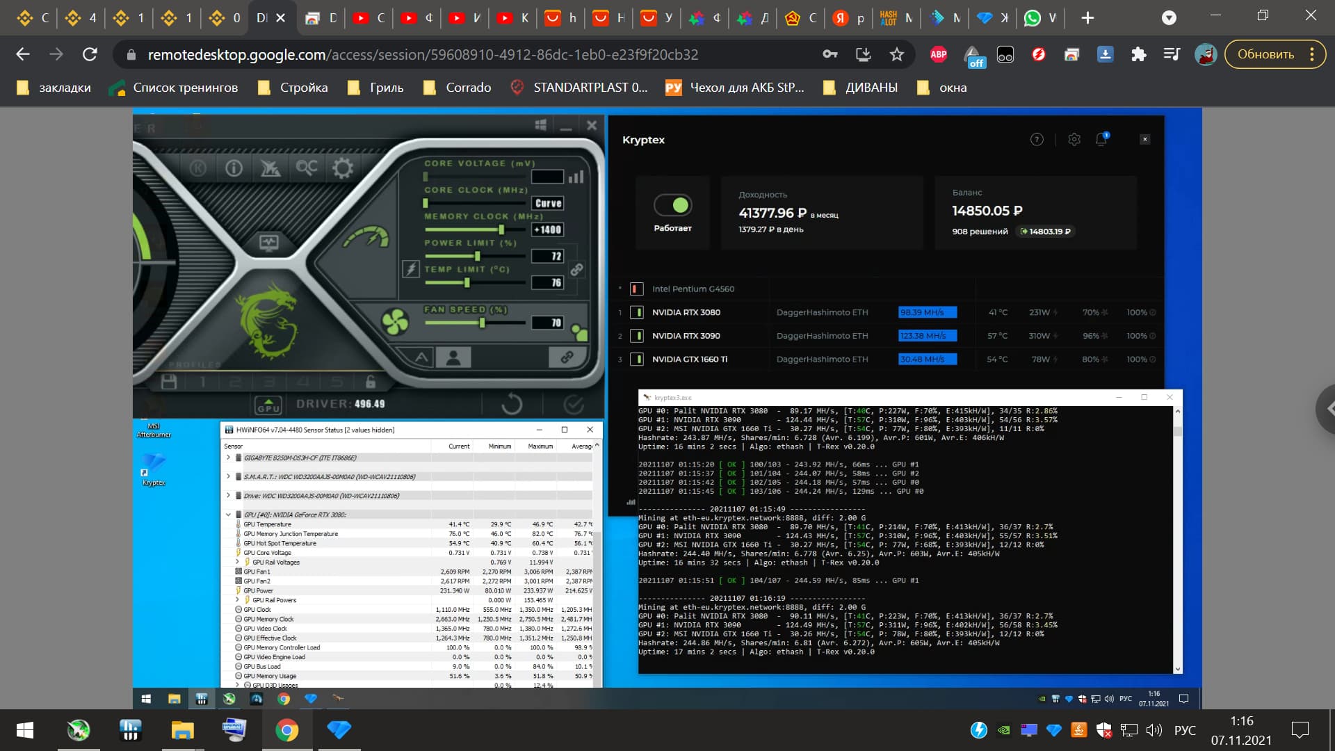The width and height of the screenshot is (1335, 751).
Task: Collapse the GPU [#0] RTX 3080 group
Action: pyautogui.click(x=228, y=515)
